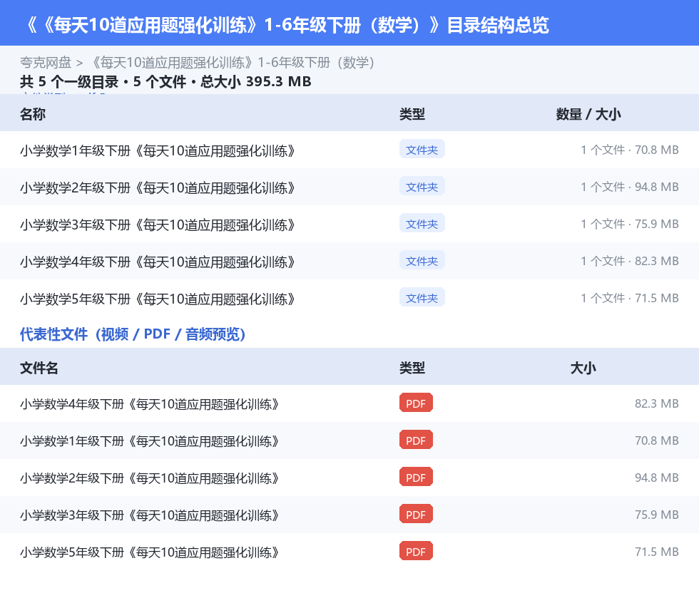Click the 名称 column header
The image size is (699, 593).
tap(33, 114)
